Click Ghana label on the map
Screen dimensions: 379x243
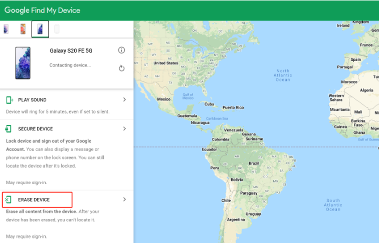coord(359,132)
